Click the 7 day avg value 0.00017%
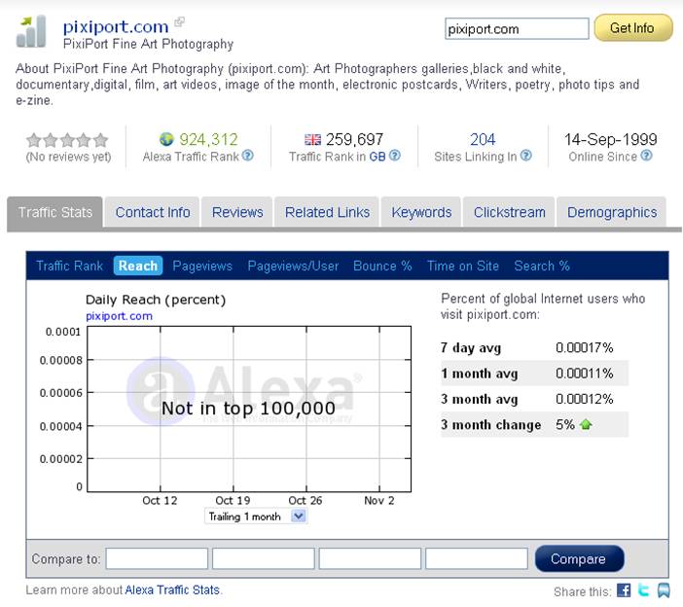This screenshot has height=607, width=683. point(584,347)
